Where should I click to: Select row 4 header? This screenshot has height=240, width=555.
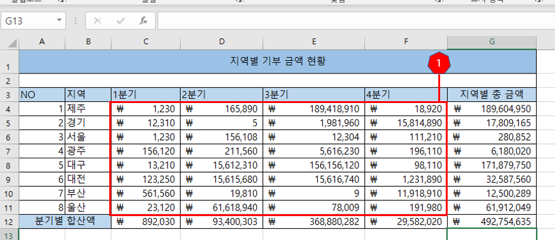[9, 109]
